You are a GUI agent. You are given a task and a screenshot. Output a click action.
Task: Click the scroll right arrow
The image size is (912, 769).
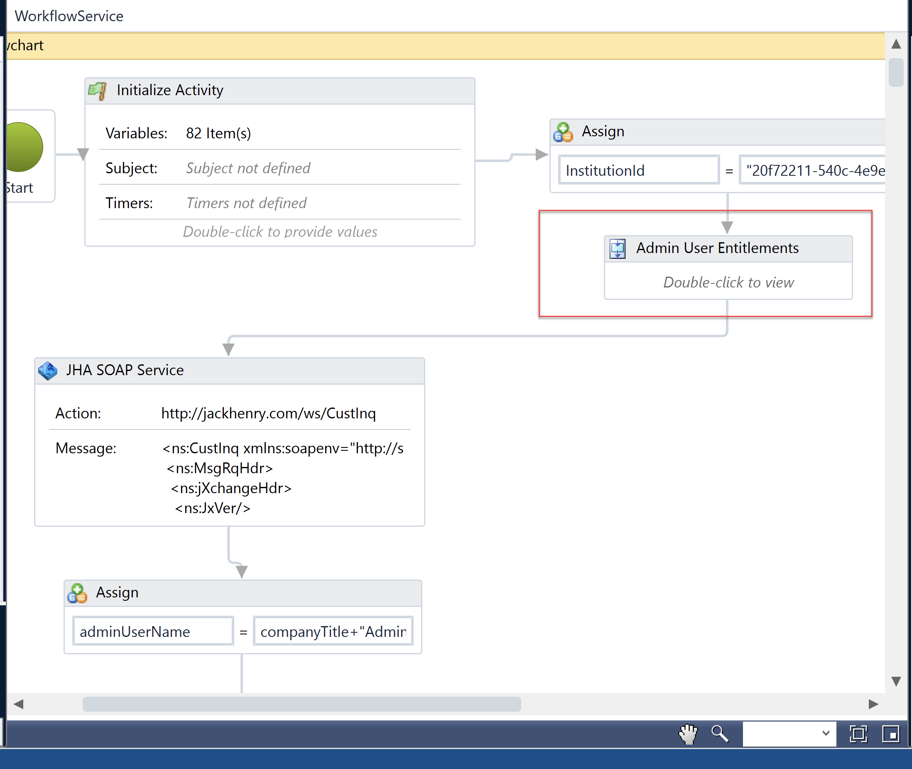[x=873, y=705]
